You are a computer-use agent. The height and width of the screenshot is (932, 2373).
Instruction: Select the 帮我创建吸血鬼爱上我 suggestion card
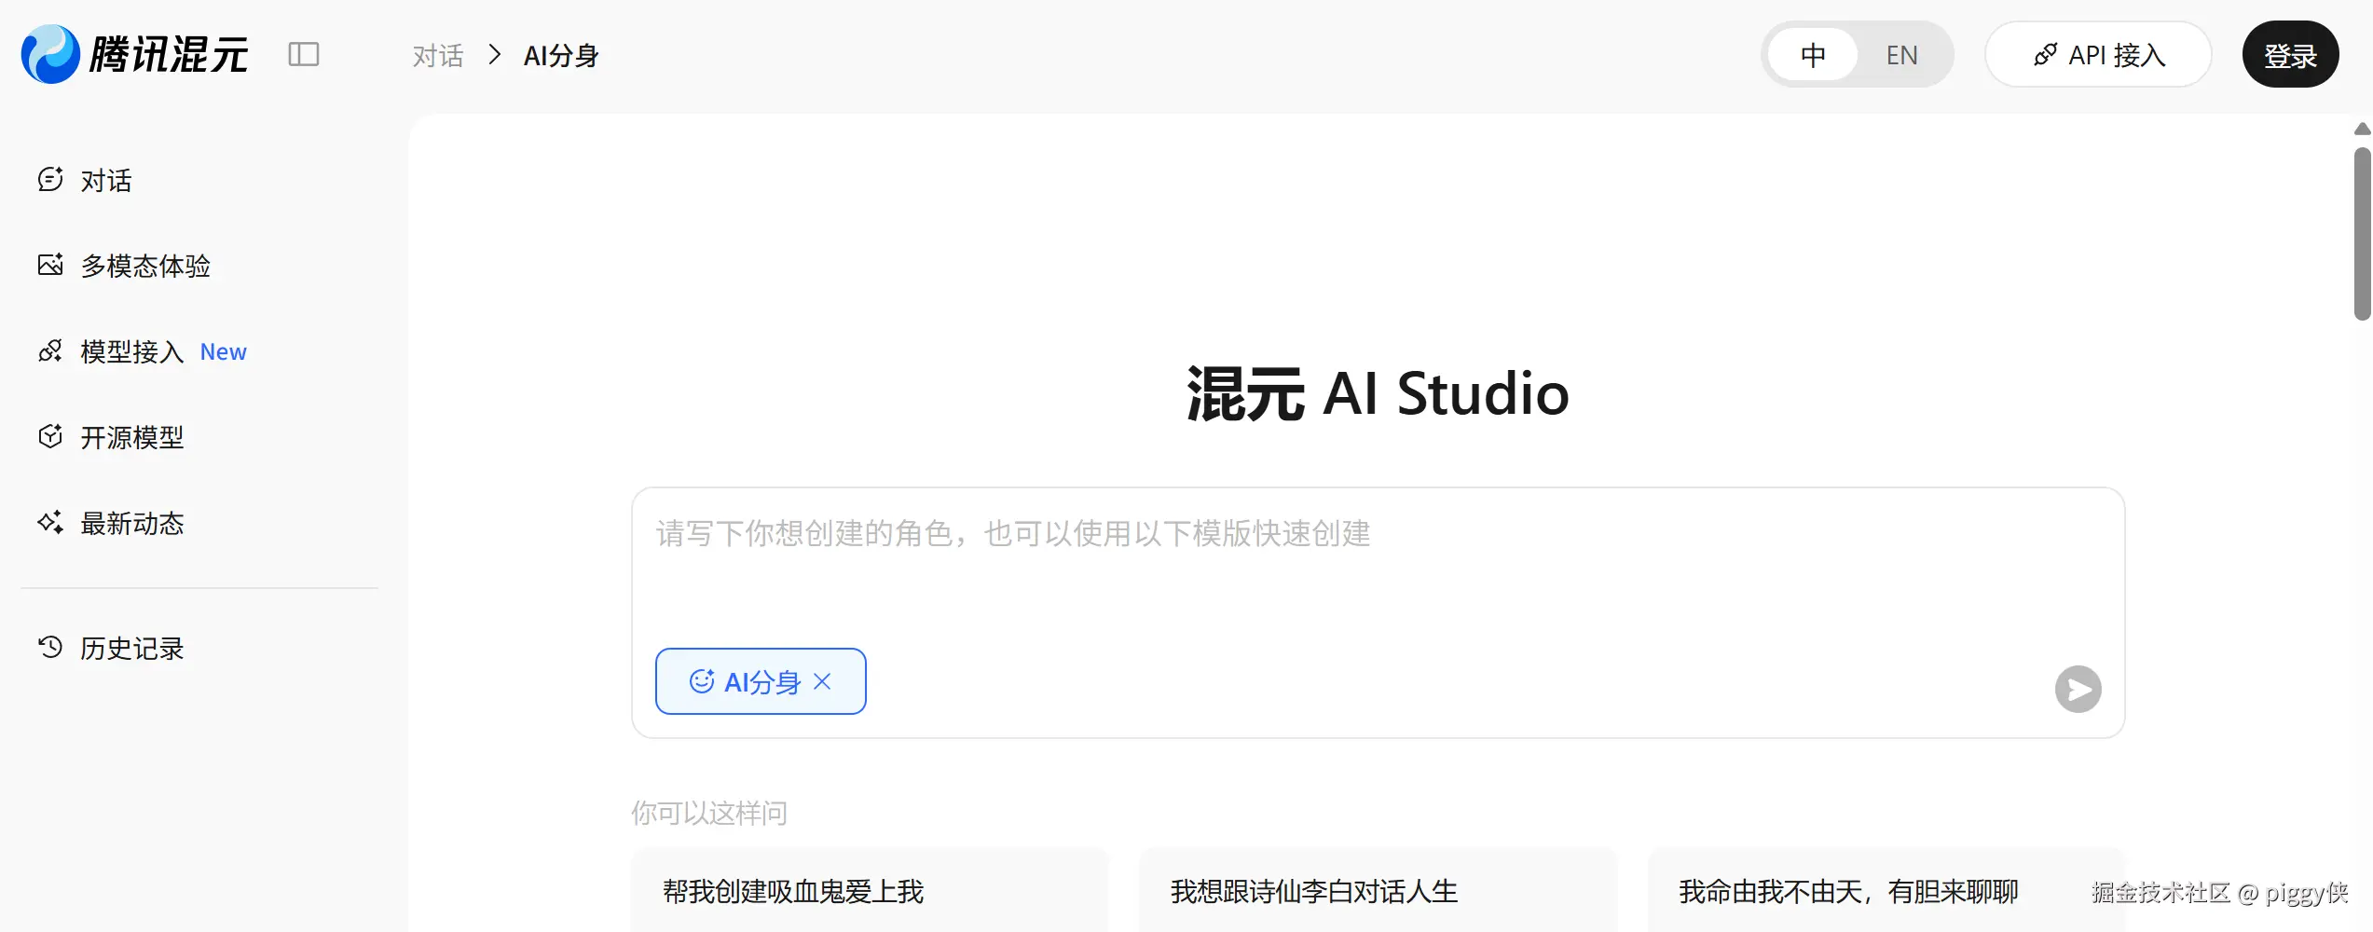coord(870,890)
